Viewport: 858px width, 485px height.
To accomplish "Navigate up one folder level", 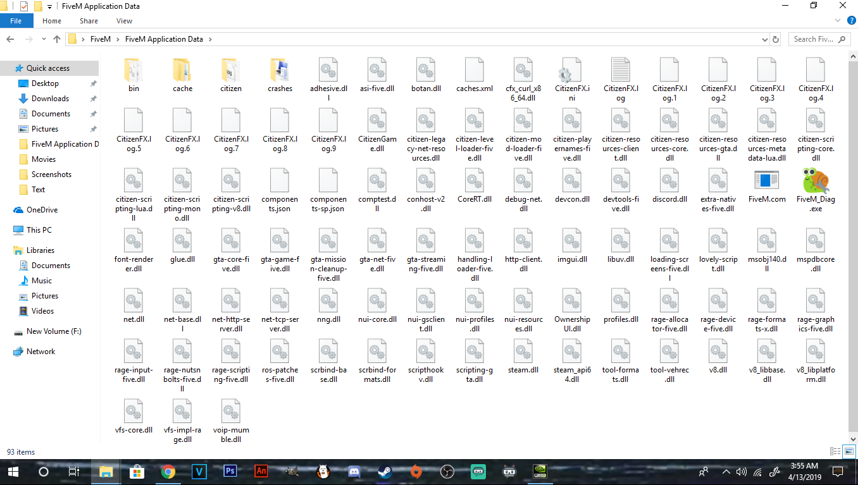I will click(57, 39).
